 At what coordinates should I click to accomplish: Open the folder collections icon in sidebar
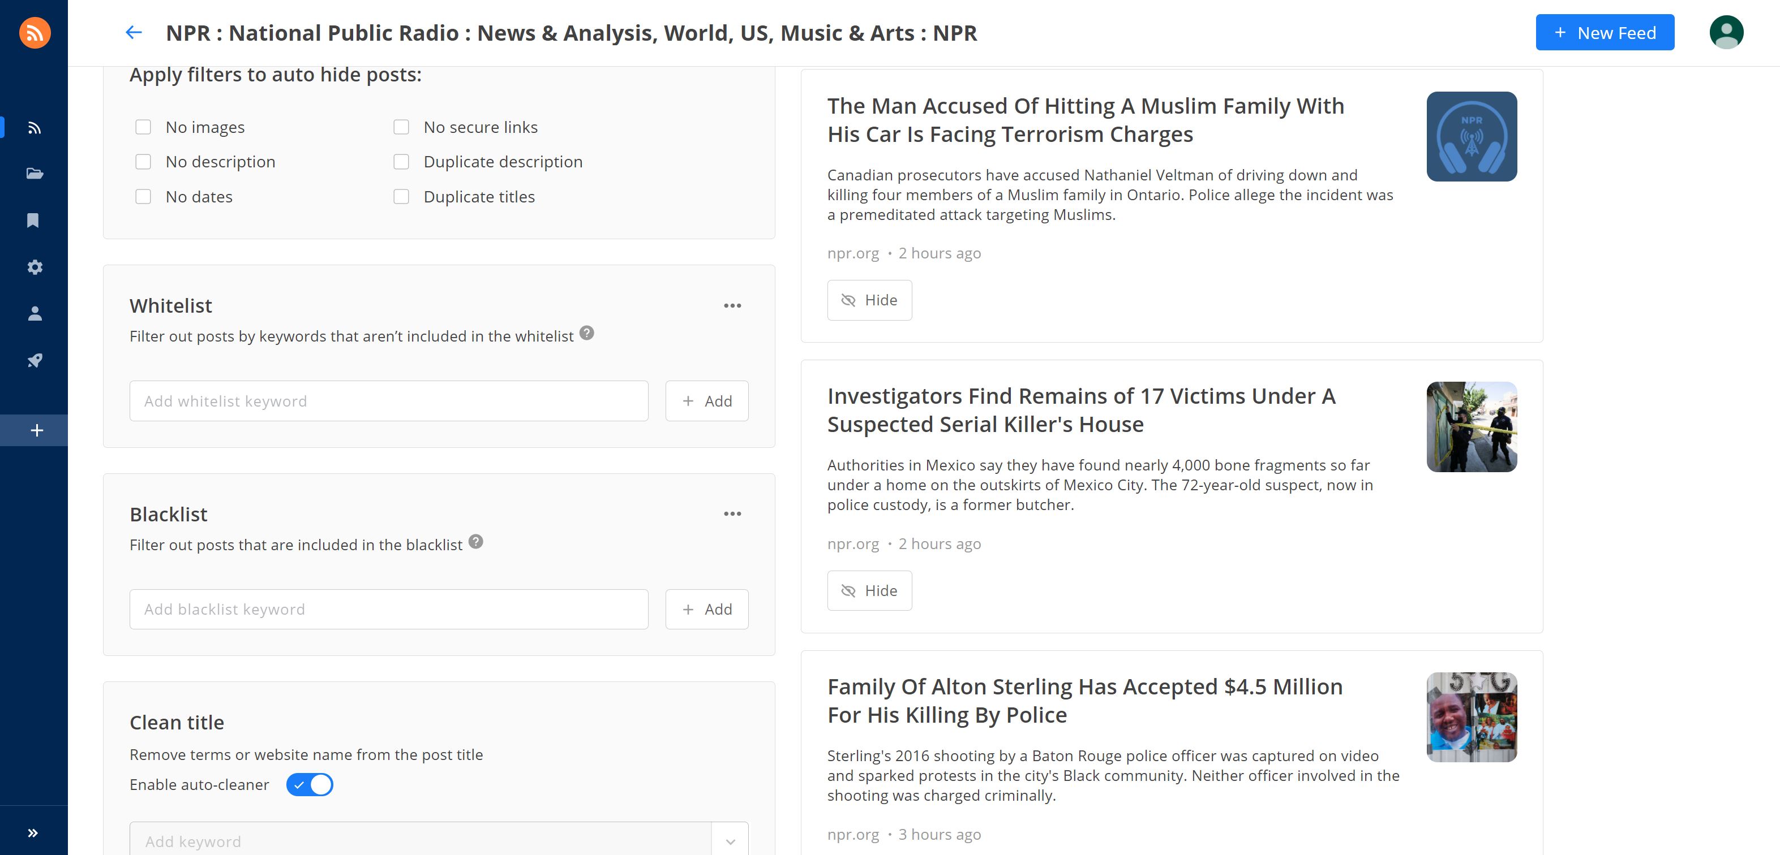[x=35, y=174]
